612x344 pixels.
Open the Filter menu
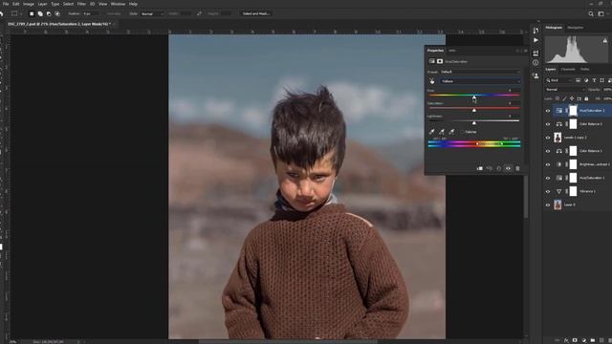coord(81,4)
